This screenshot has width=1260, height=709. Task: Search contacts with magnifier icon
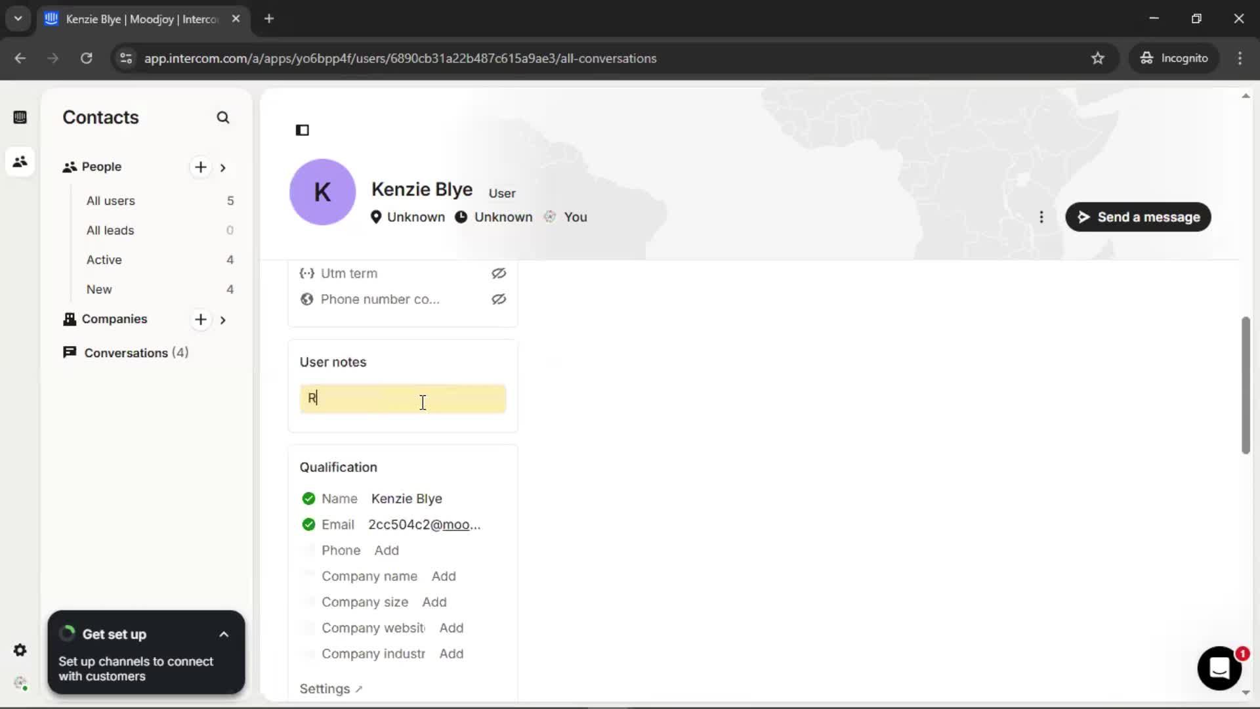click(223, 118)
